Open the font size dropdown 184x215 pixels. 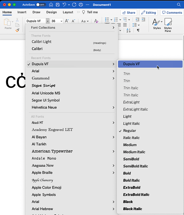[x=61, y=21]
